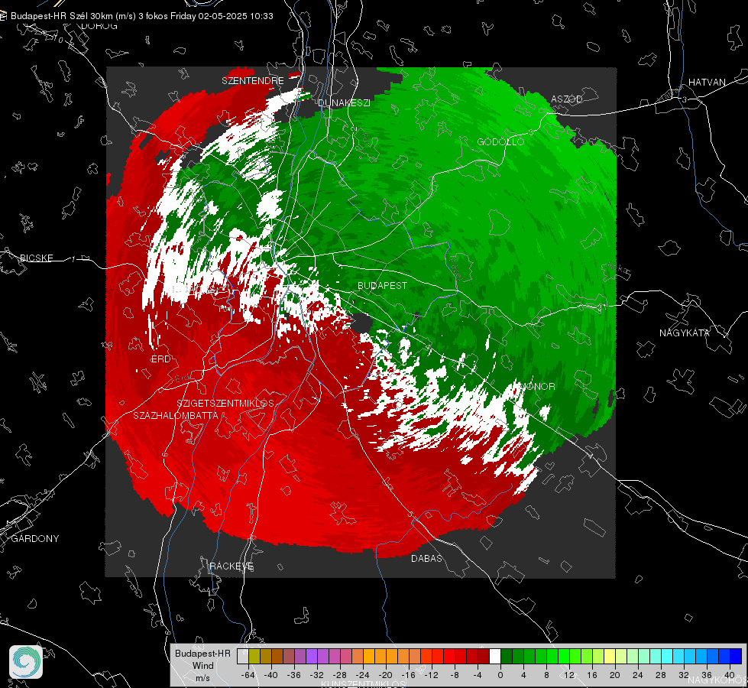Image resolution: width=748 pixels, height=688 pixels.
Task: Click the ASZOD label
Action: tap(567, 99)
